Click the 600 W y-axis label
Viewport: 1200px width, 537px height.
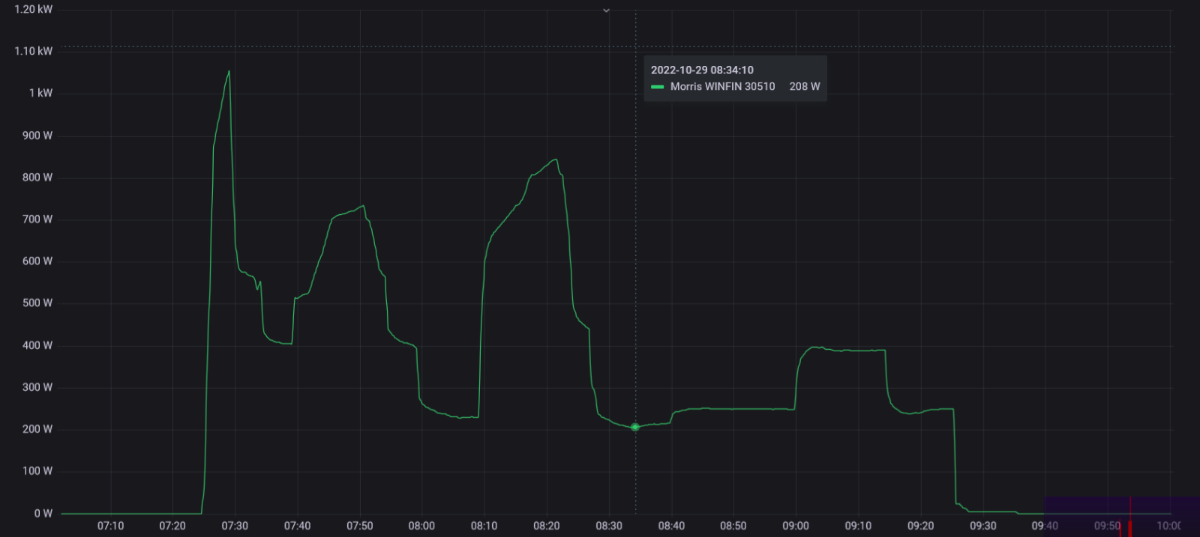pyautogui.click(x=37, y=261)
